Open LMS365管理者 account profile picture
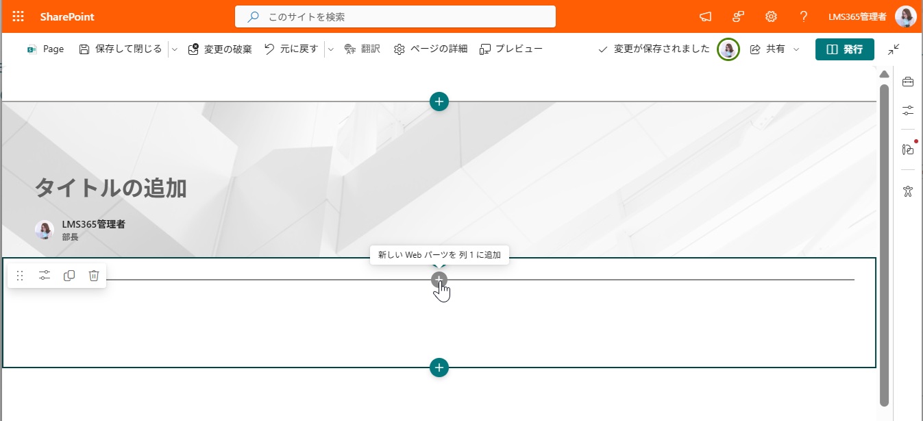Screen dimensions: 923x421 point(905,16)
